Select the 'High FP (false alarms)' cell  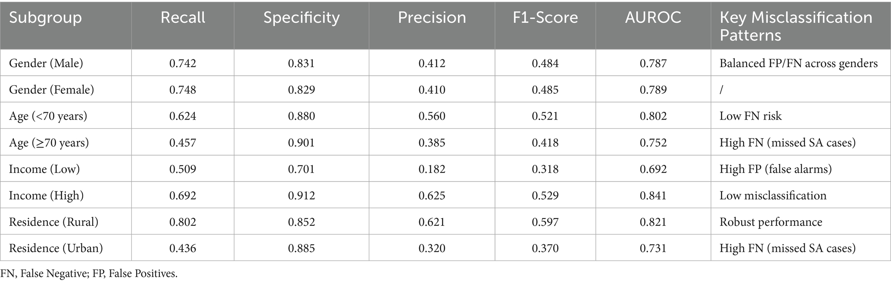[x=775, y=169]
